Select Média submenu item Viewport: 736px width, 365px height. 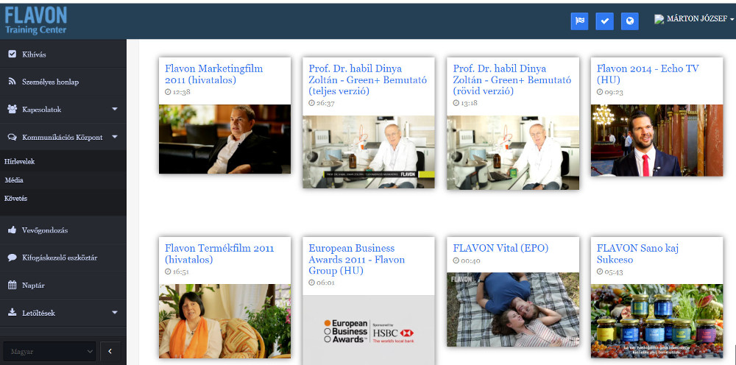pos(13,180)
